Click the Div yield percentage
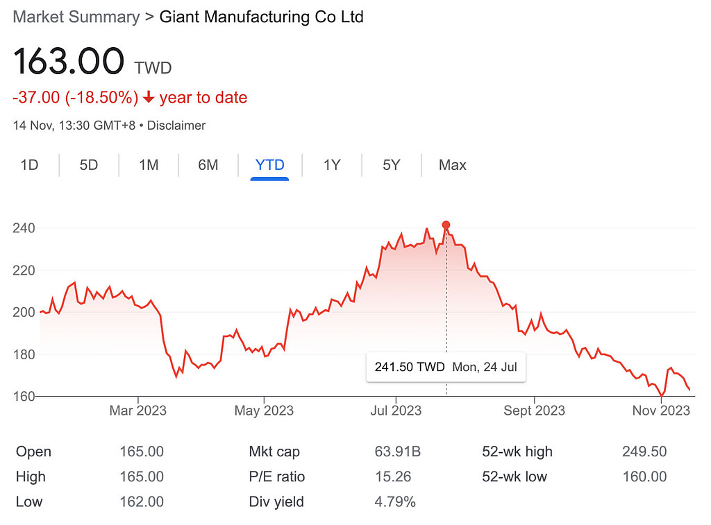Image resolution: width=711 pixels, height=525 pixels. tap(395, 501)
